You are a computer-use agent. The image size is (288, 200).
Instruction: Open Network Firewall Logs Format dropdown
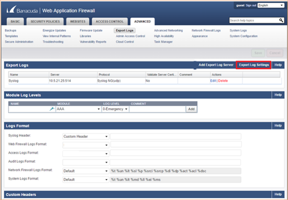(x=86, y=171)
